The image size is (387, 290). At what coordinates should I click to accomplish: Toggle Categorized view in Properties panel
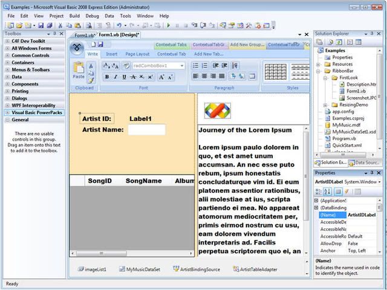[x=319, y=192]
